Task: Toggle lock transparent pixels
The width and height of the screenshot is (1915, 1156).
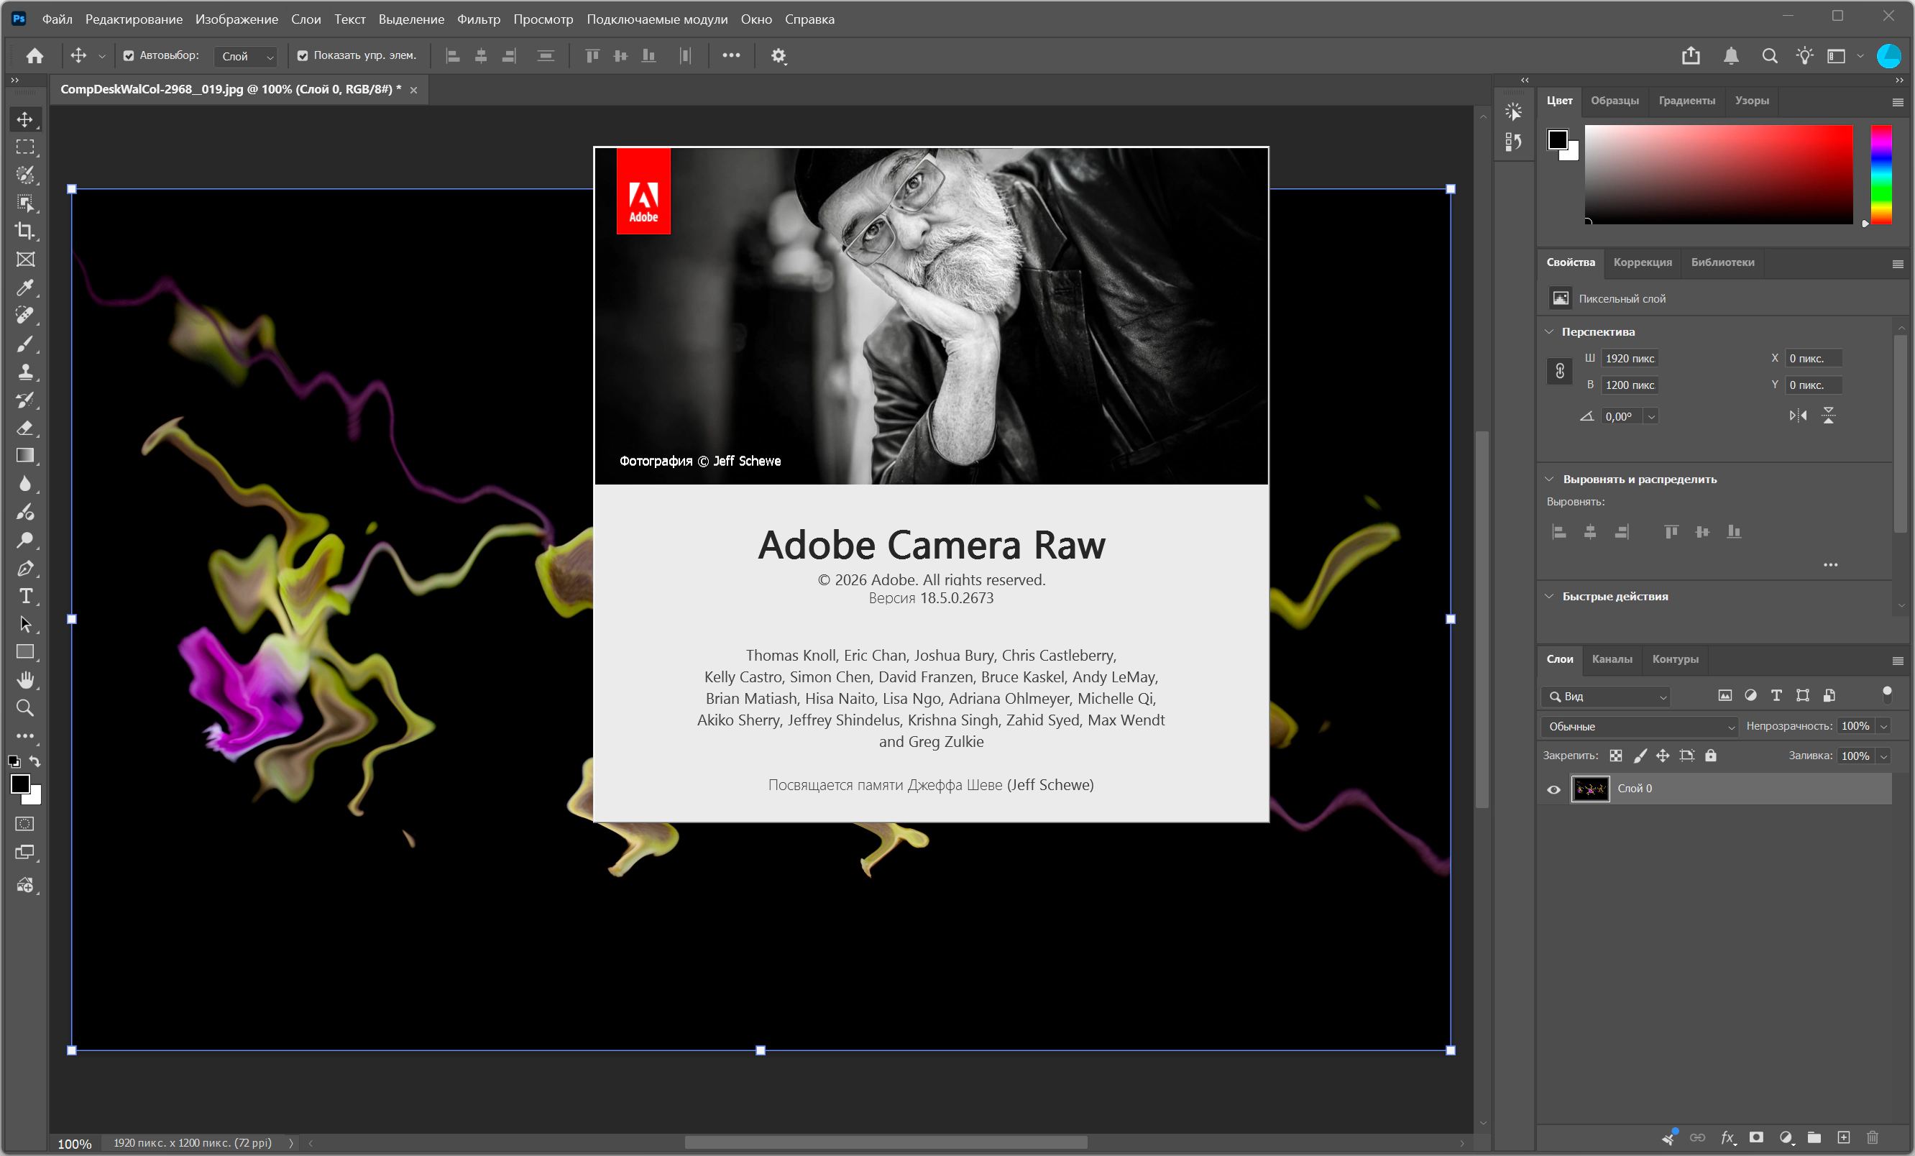Action: (x=1616, y=756)
